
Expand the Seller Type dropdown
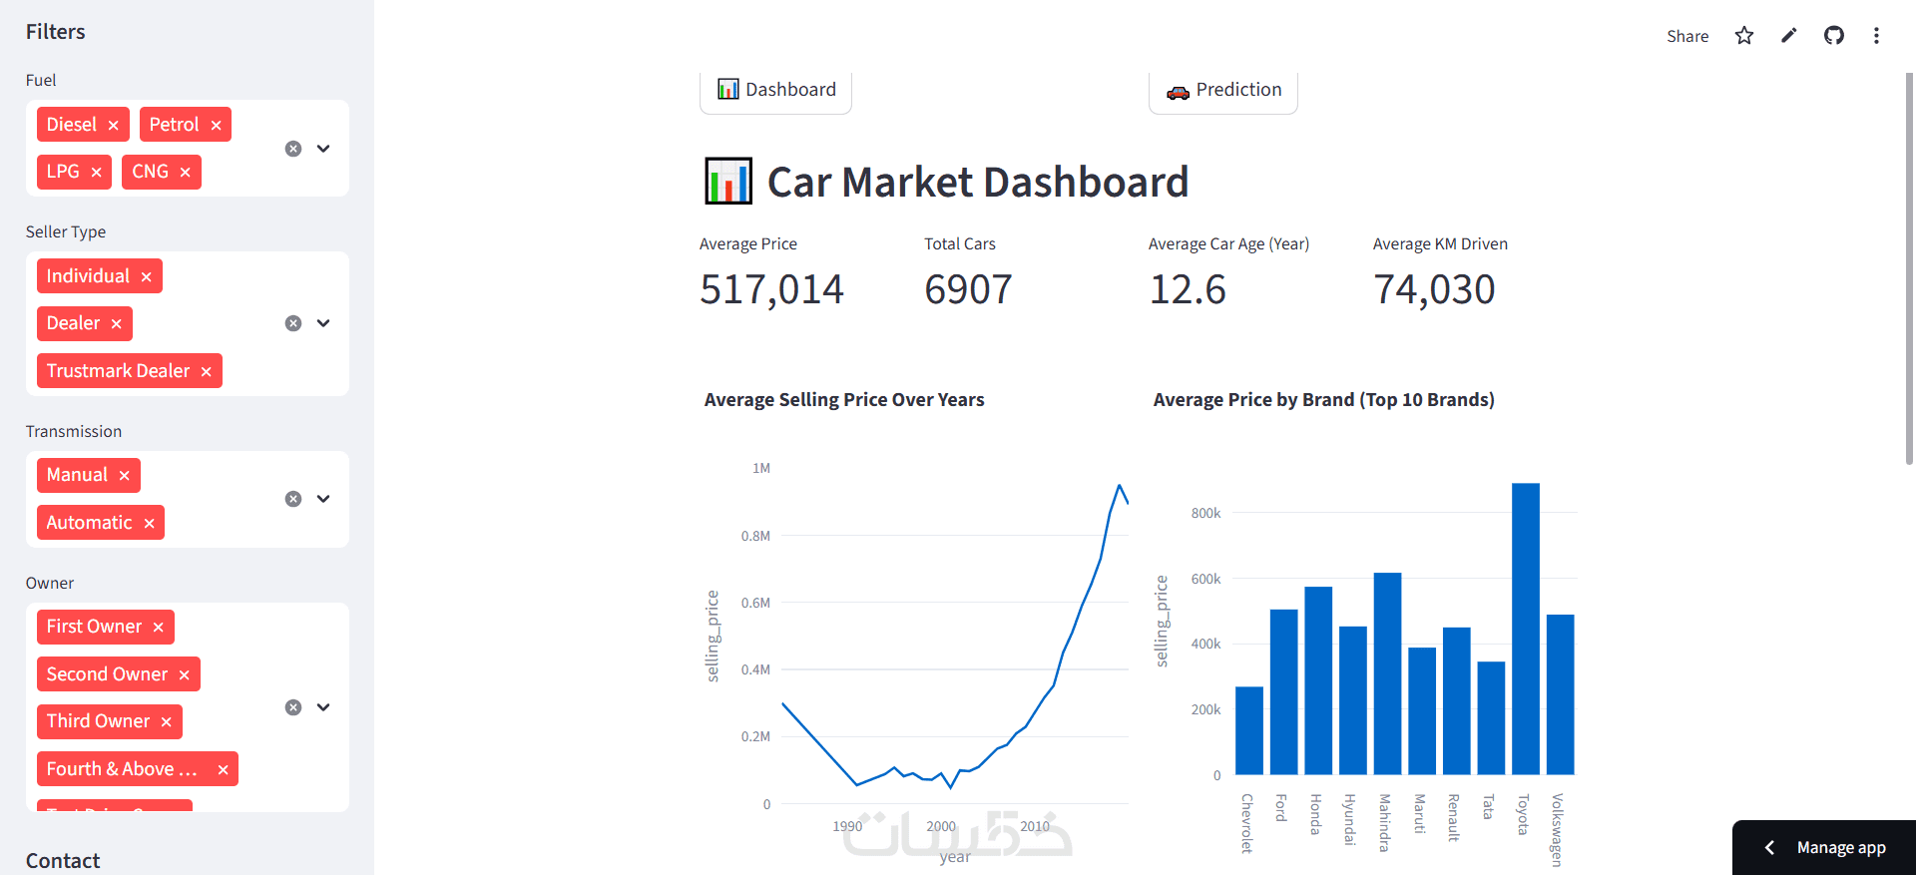pos(323,323)
